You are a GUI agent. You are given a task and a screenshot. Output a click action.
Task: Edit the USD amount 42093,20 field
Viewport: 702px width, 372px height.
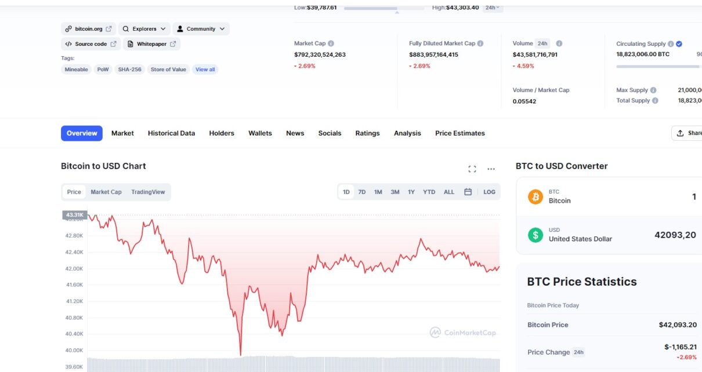tap(675, 235)
